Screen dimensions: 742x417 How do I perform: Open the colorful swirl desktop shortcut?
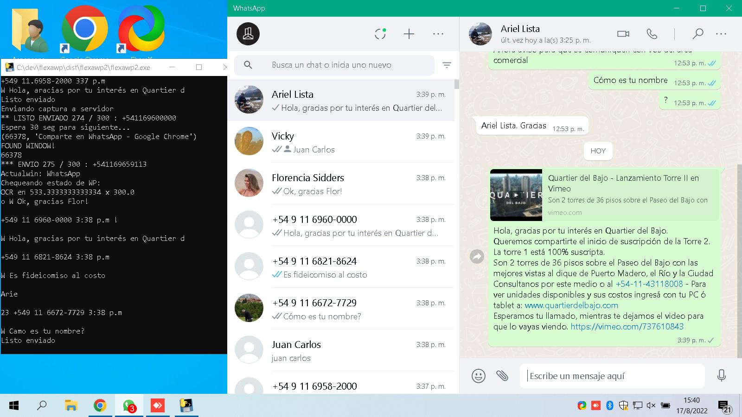[141, 29]
